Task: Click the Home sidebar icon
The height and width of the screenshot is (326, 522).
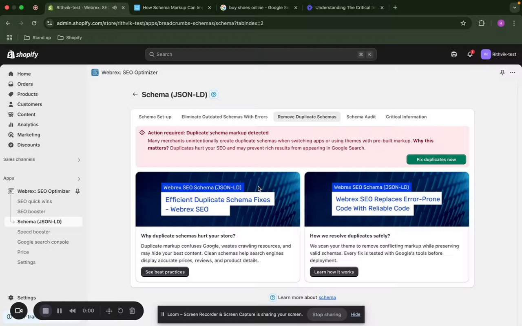Action: 11,74
